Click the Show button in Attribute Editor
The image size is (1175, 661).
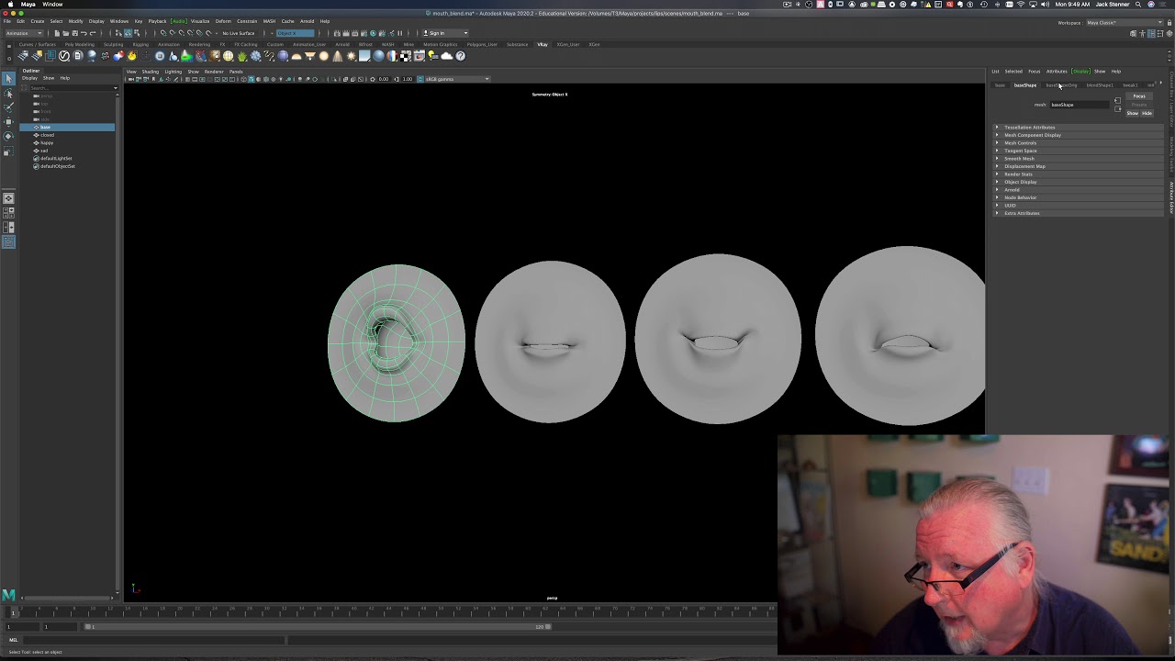[x=1132, y=113]
